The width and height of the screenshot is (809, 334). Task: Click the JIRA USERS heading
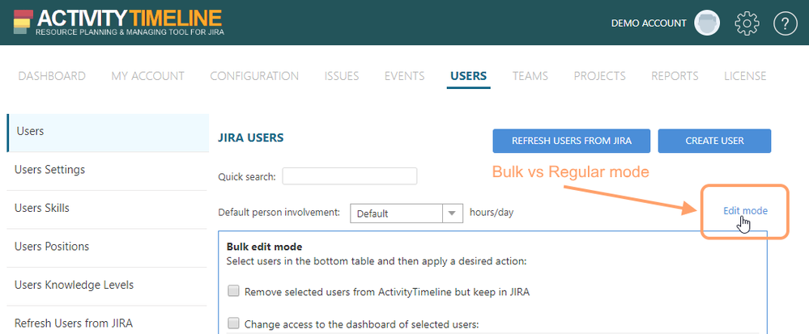(251, 137)
